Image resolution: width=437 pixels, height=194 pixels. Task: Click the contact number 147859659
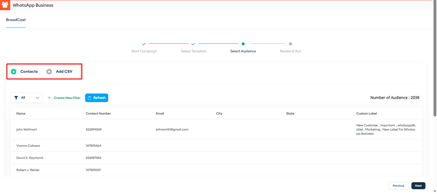click(x=93, y=170)
